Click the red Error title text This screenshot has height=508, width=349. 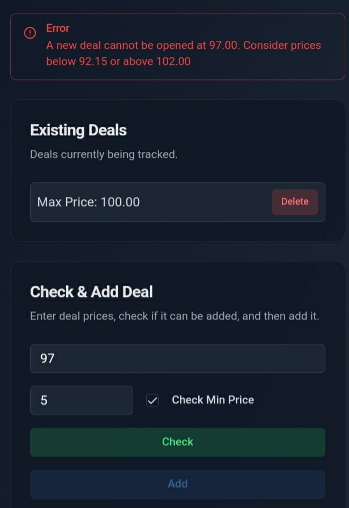[x=57, y=28]
